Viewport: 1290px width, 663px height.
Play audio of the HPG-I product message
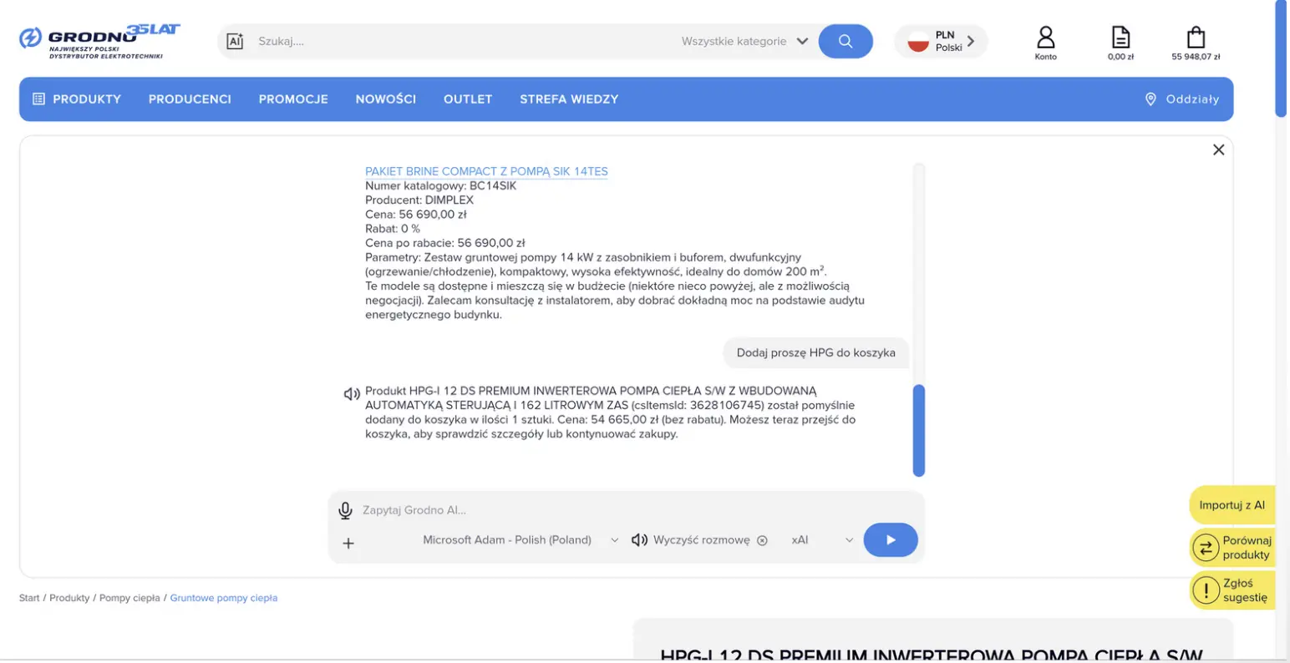pos(352,393)
